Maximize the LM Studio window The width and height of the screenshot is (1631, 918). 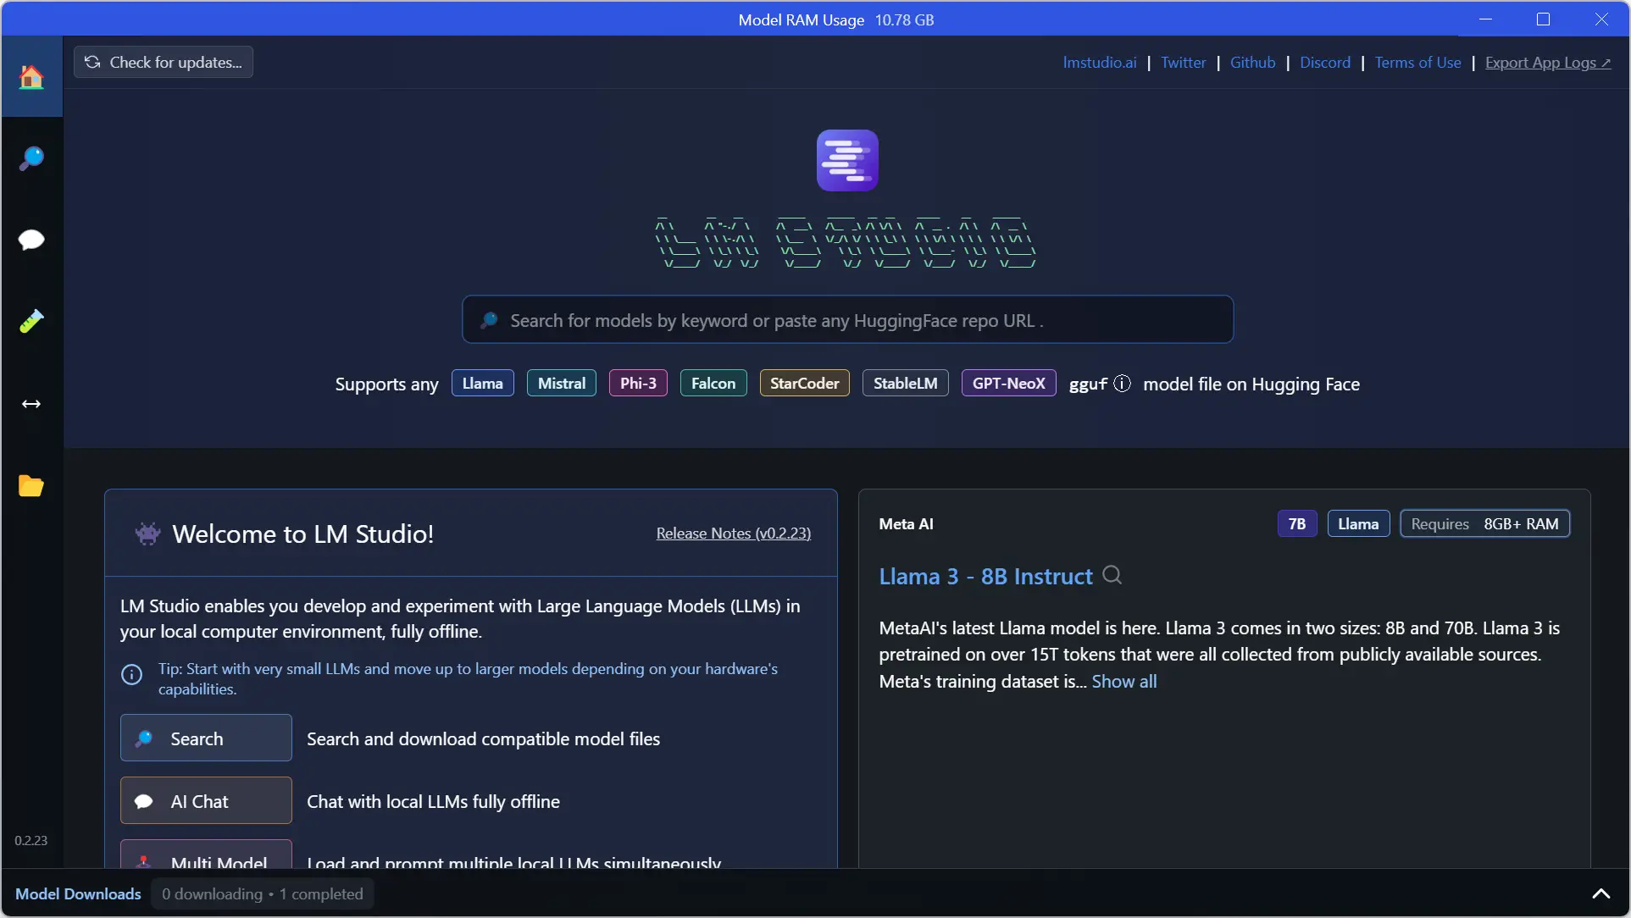pos(1543,19)
